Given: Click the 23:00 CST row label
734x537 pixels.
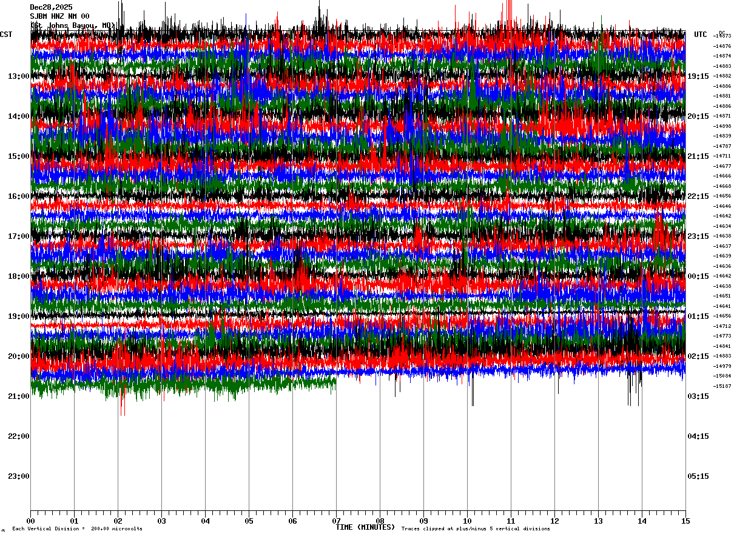Looking at the screenshot, I should [x=18, y=476].
